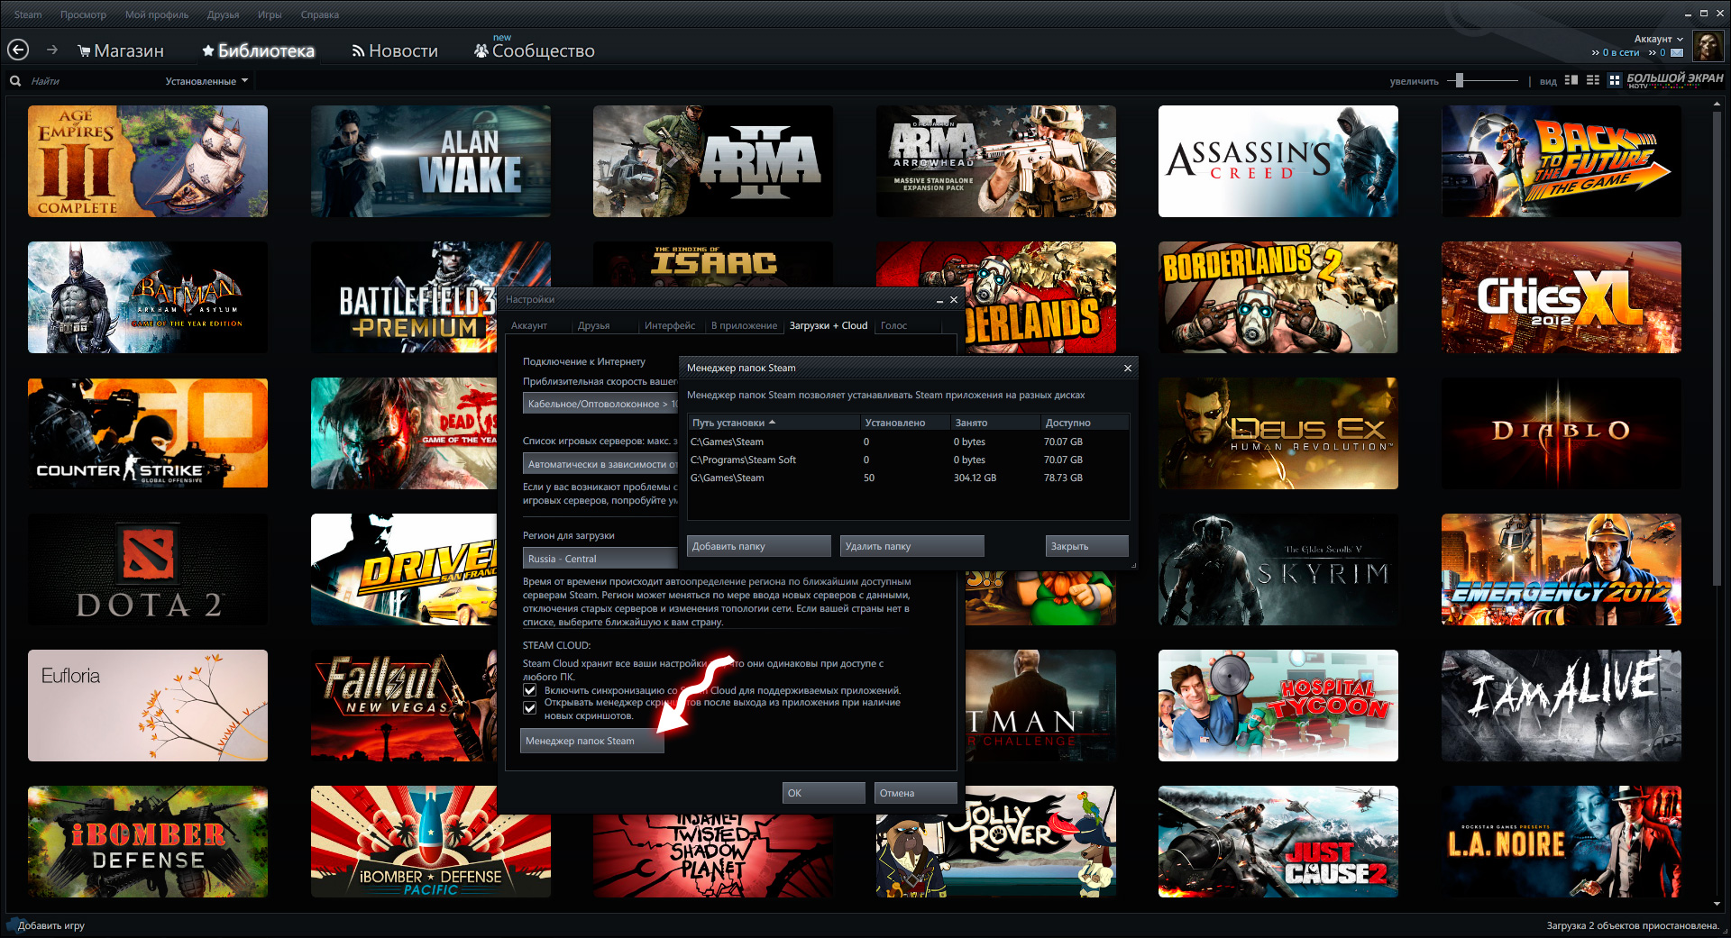The height and width of the screenshot is (938, 1731).
Task: Open the Alan Wake game tile
Action: pos(431,161)
